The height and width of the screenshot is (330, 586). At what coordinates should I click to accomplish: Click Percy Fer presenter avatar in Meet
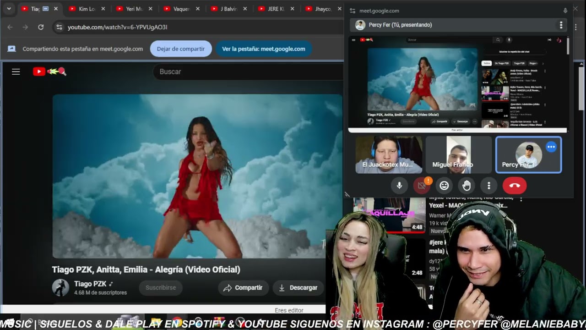click(360, 25)
